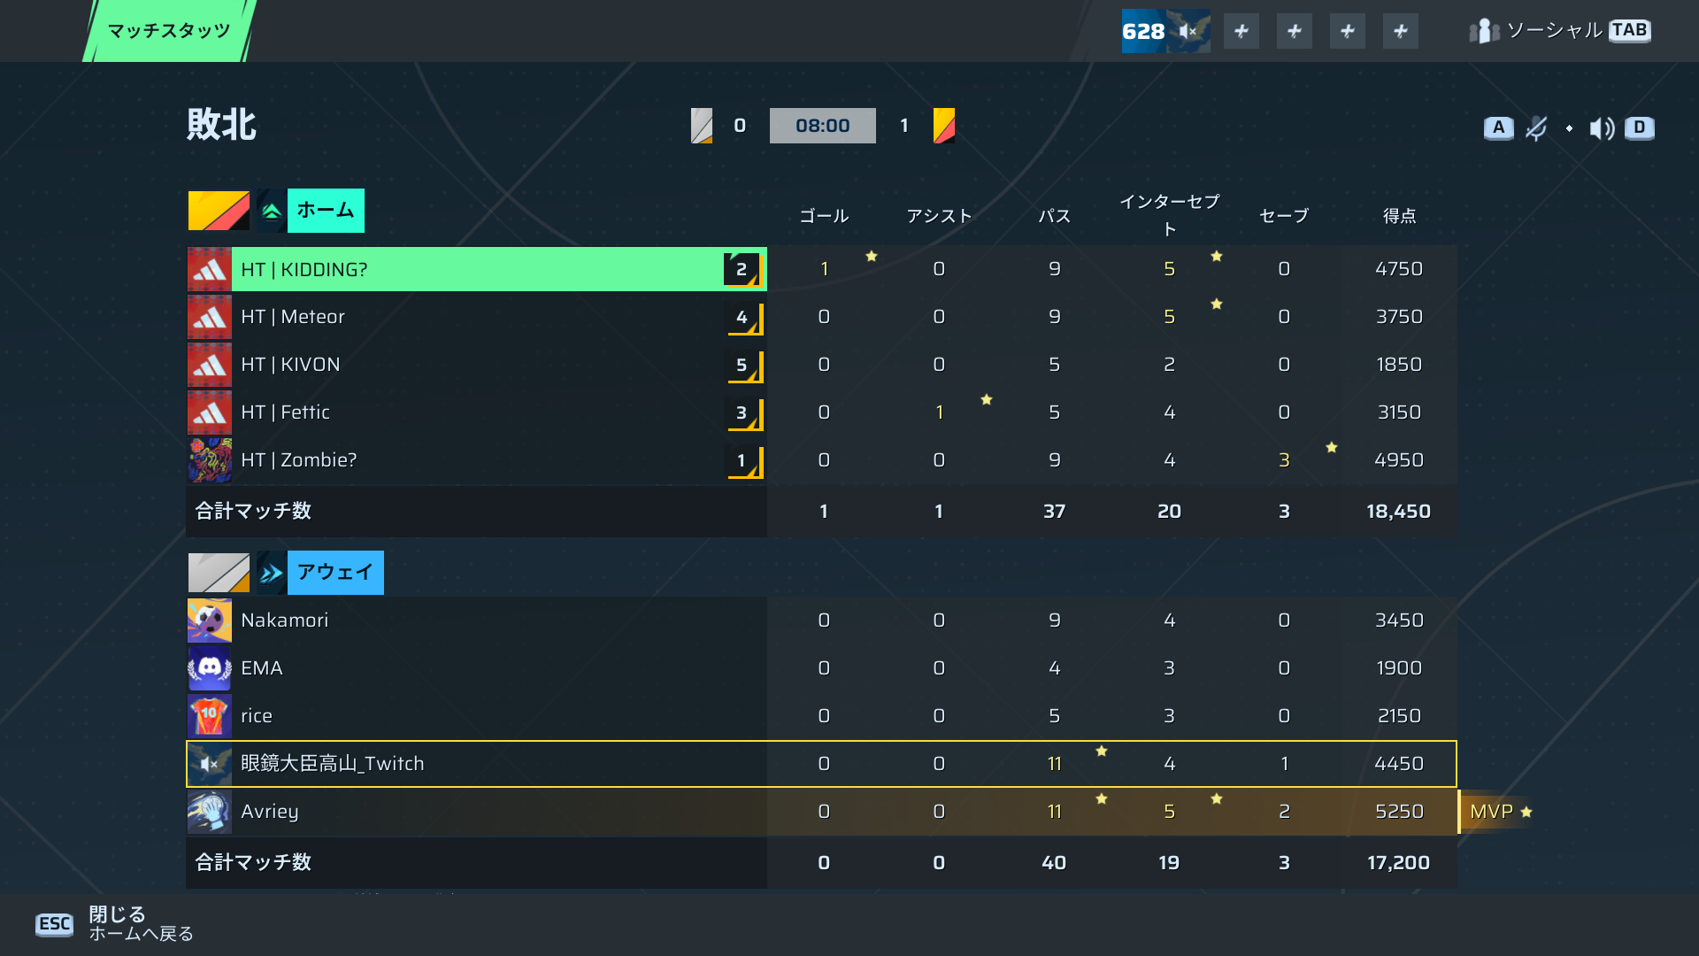
Task: Add a player in the second plus slot
Action: coord(1295,31)
